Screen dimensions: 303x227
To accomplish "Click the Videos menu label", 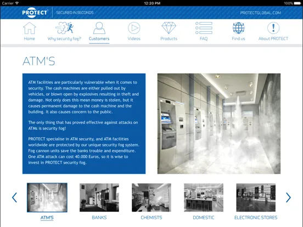I will tap(134, 38).
